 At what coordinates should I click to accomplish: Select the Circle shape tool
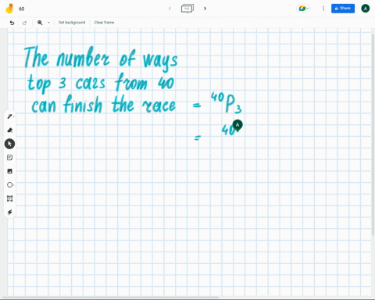click(x=10, y=185)
